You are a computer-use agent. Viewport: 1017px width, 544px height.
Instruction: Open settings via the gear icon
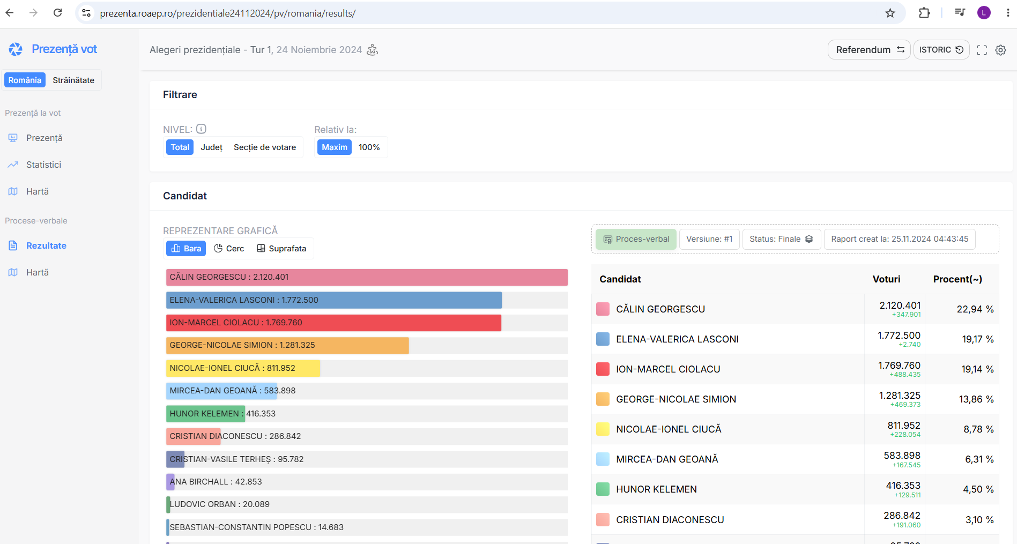[1000, 50]
